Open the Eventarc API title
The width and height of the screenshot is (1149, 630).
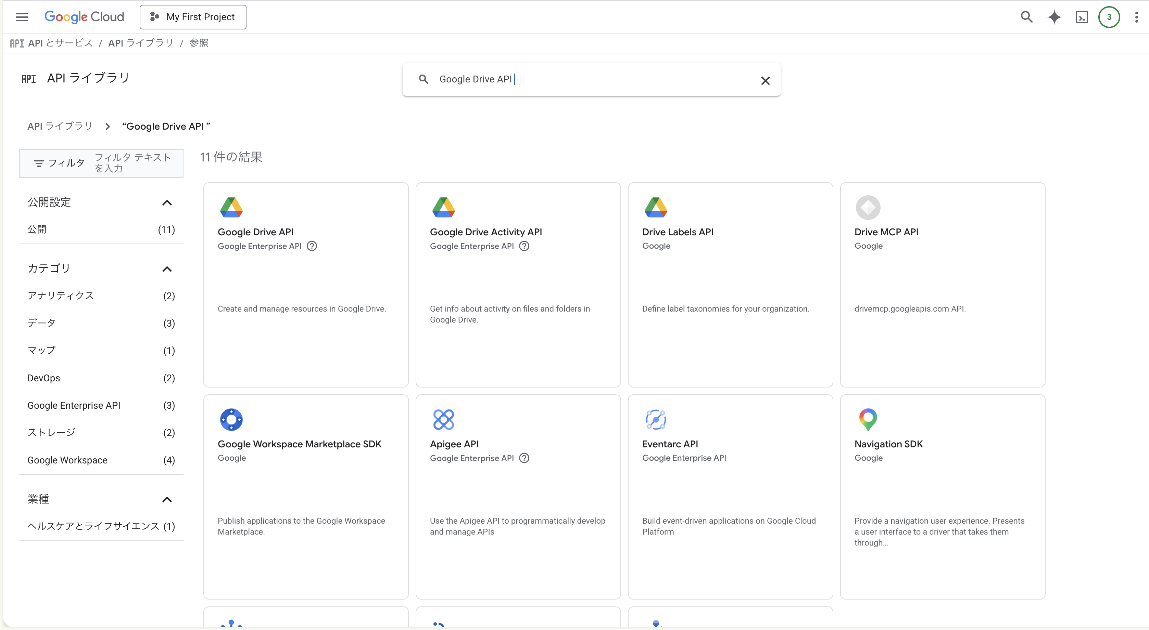pyautogui.click(x=670, y=444)
